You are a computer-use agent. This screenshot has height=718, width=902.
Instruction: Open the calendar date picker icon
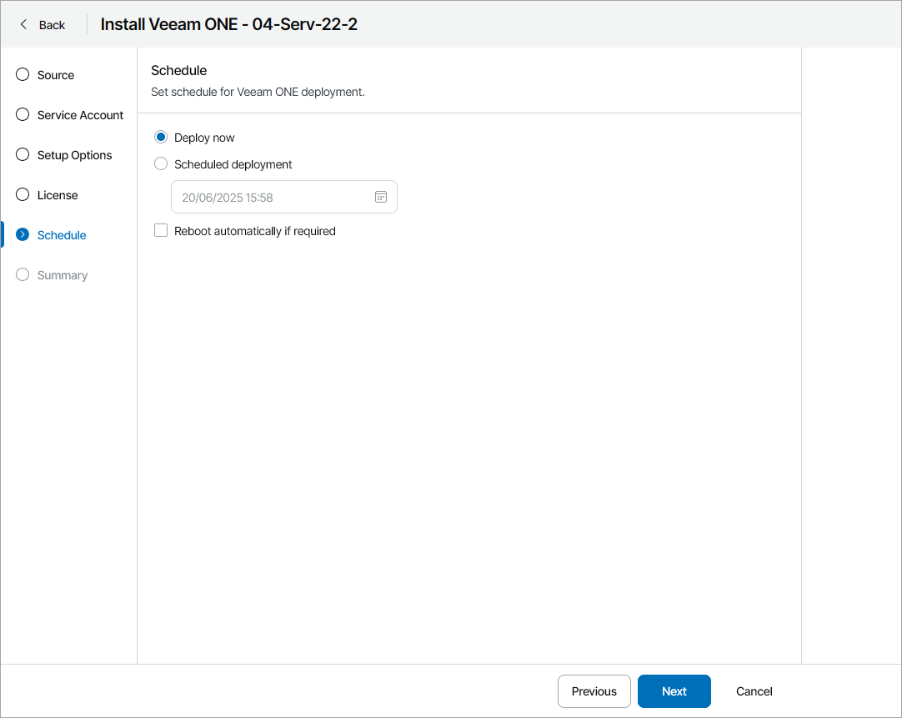[381, 197]
